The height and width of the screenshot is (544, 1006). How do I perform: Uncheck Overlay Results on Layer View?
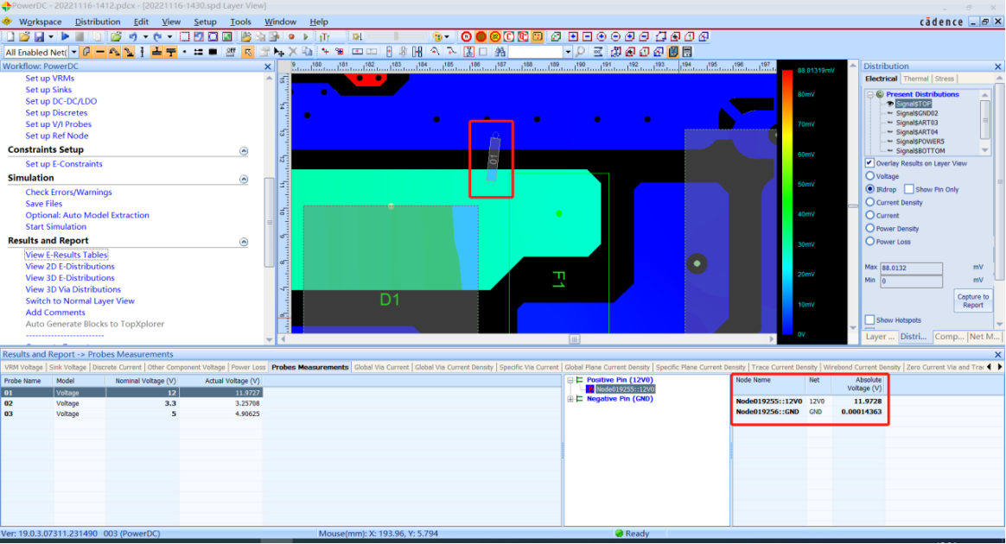[x=870, y=162]
